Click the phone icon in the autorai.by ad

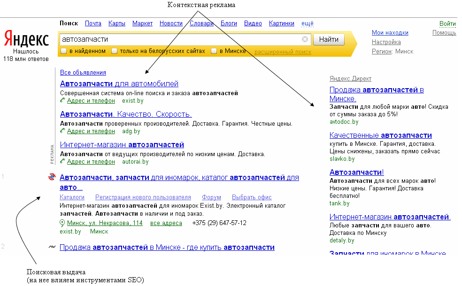pyautogui.click(x=62, y=161)
